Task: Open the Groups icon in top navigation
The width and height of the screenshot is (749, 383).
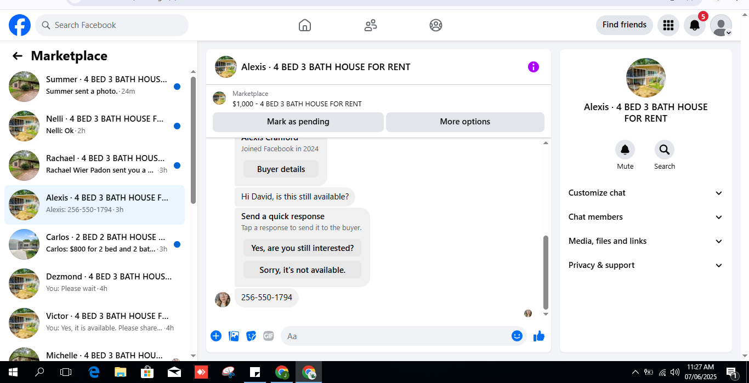Action: [436, 25]
